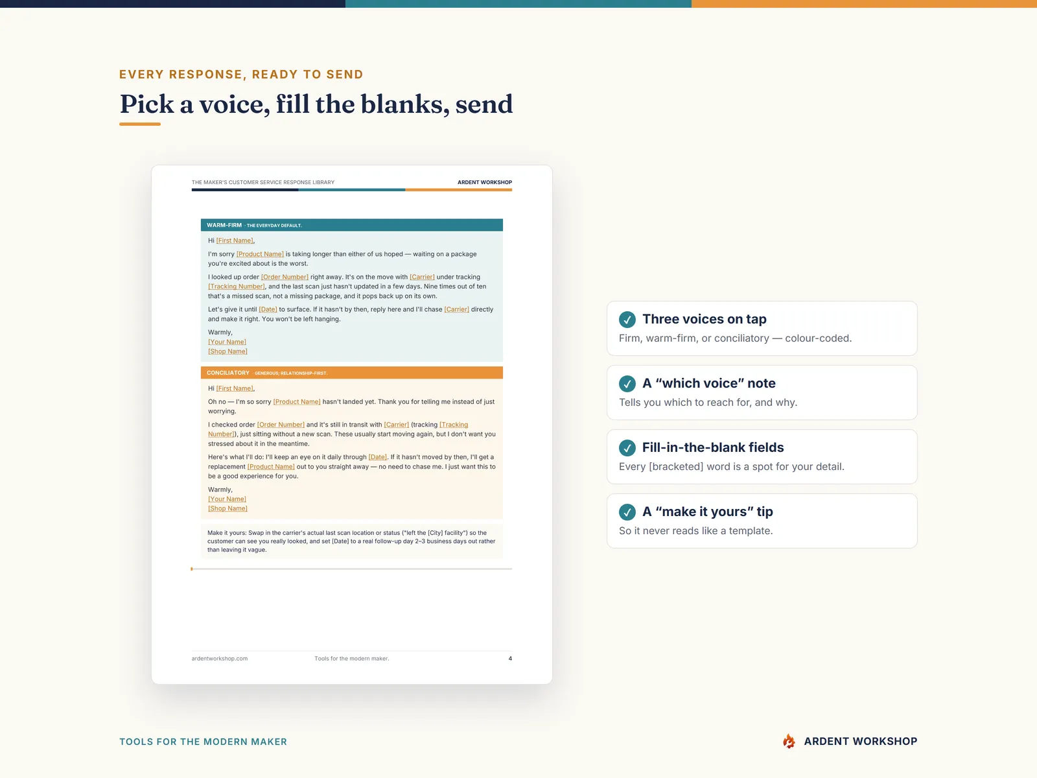Screen dimensions: 1037x778
Task: Click the checkmark icon beside Three voices on tap
Action: (627, 319)
